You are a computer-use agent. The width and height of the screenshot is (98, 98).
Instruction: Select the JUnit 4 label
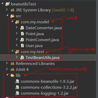22,70
